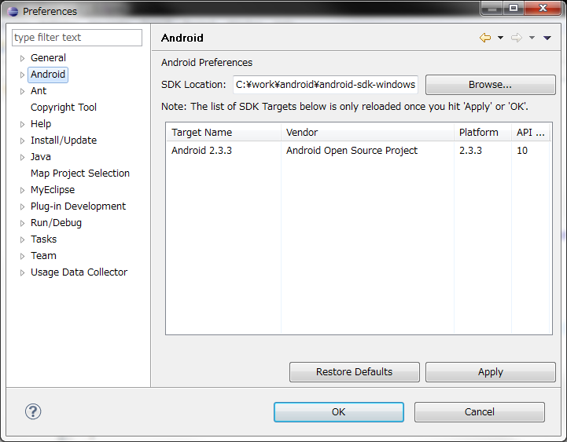This screenshot has height=442, width=567.
Task: Expand the Help tree node
Action: click(23, 124)
